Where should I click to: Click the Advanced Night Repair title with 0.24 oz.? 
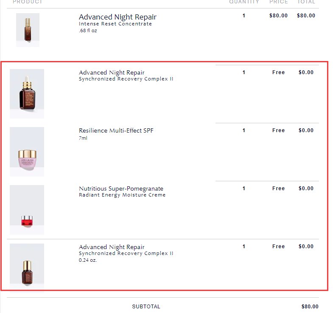(x=112, y=247)
